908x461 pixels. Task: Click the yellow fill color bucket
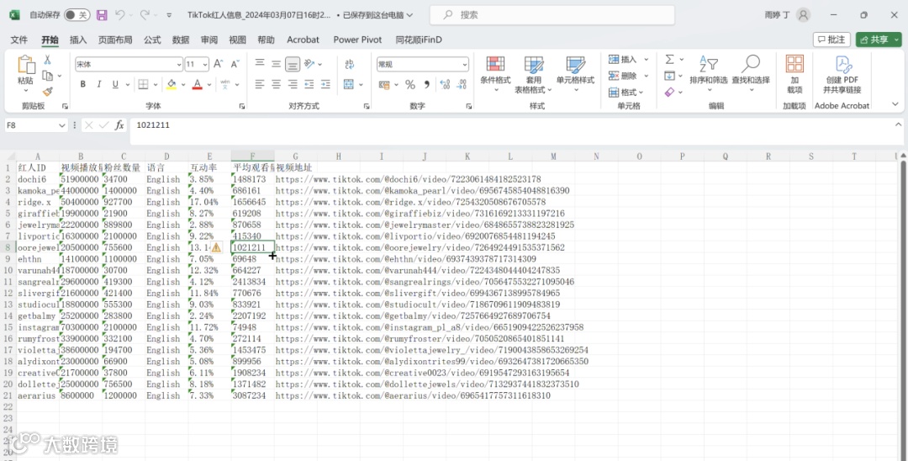click(x=172, y=85)
